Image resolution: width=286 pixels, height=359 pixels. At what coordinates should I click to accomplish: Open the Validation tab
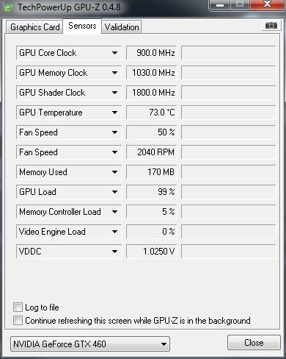(122, 27)
